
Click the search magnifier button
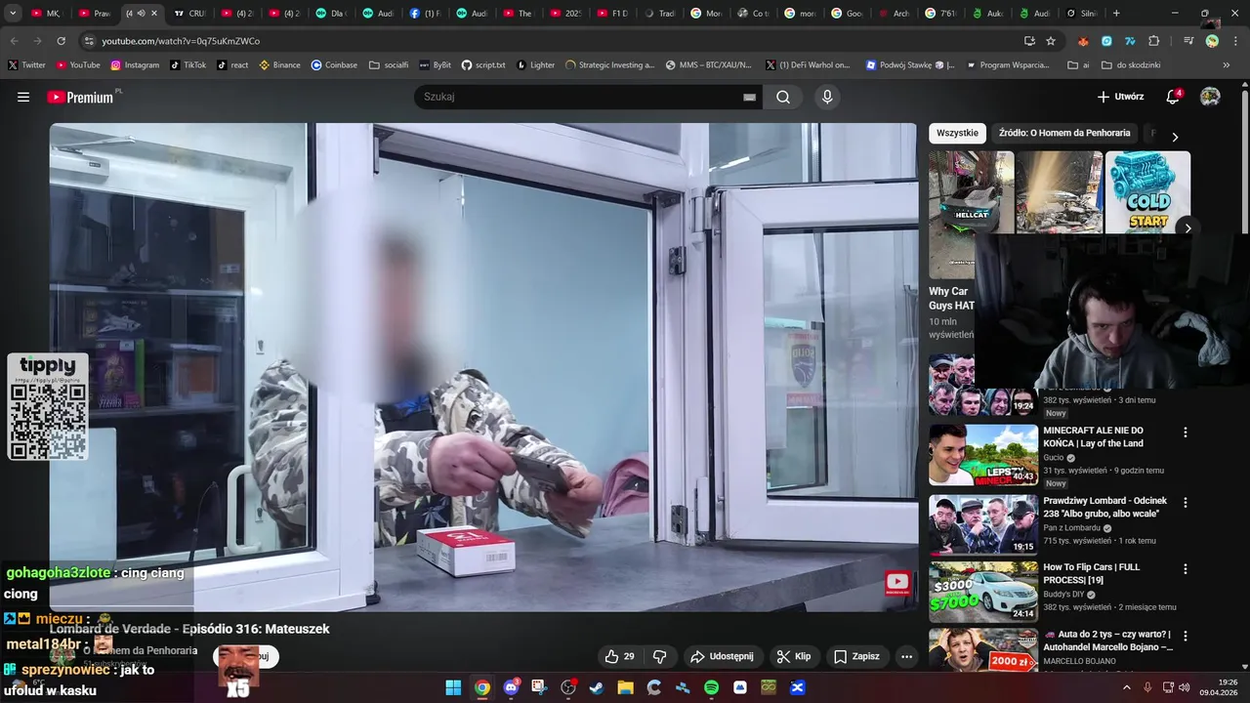point(783,97)
